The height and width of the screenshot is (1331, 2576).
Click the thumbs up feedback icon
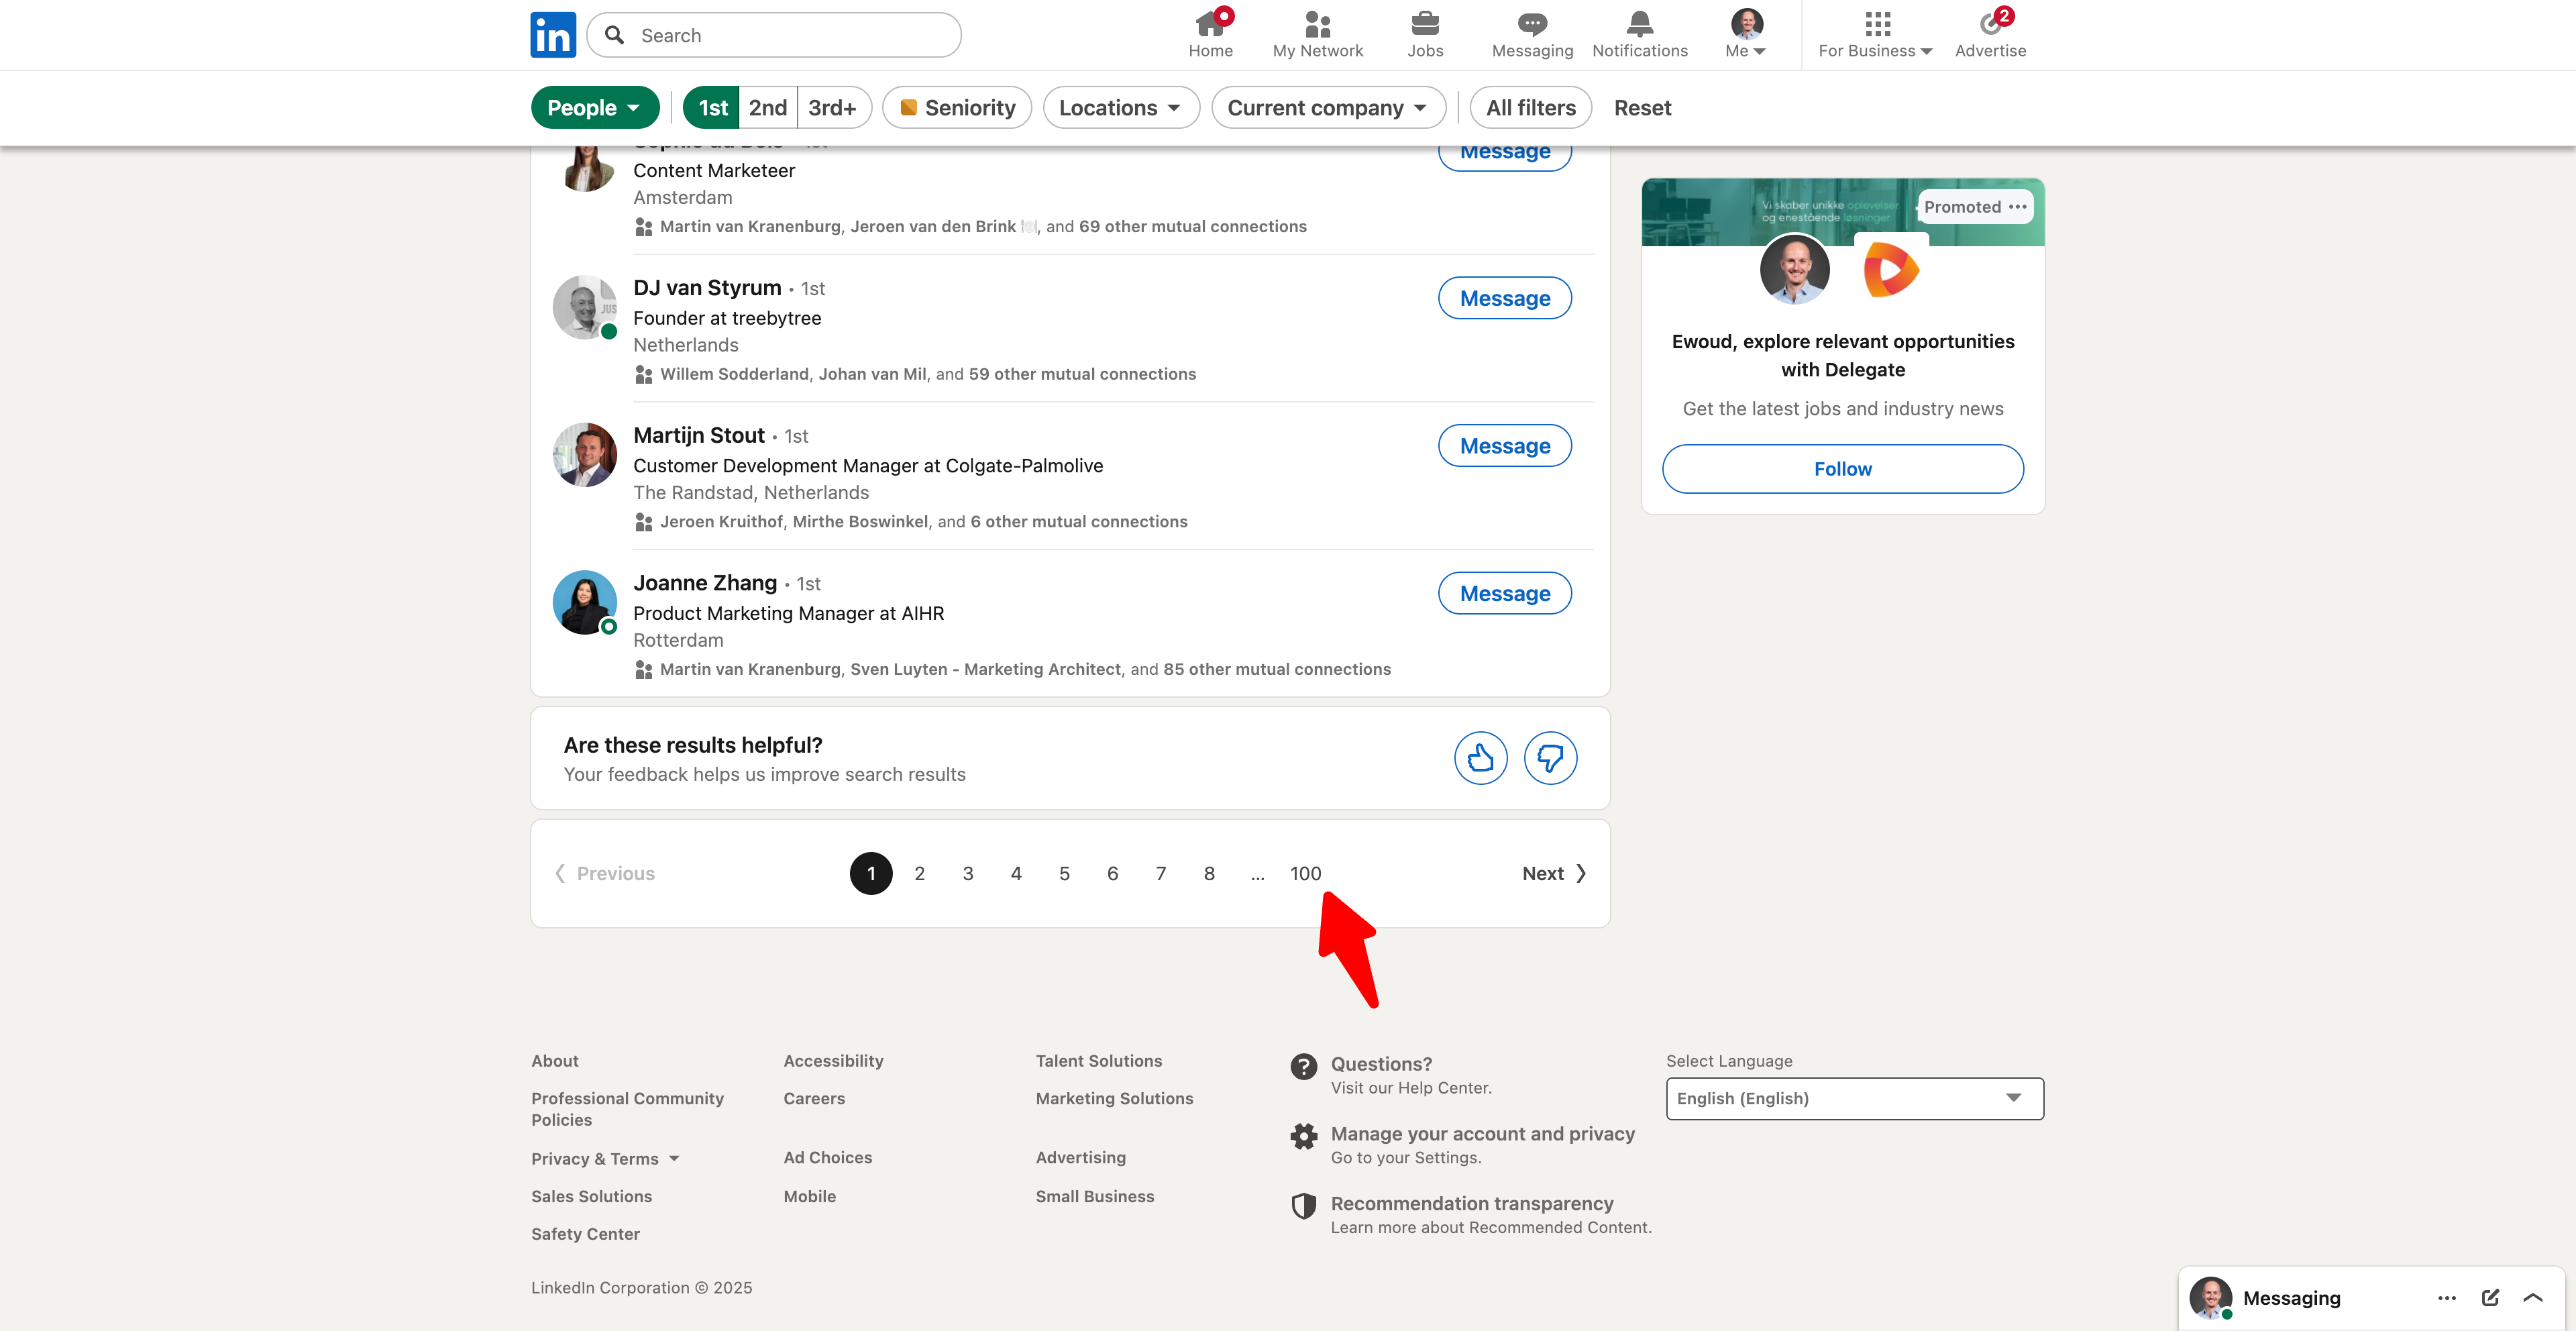pos(1480,758)
